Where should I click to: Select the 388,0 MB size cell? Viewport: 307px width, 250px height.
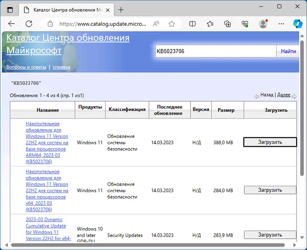(x=223, y=142)
